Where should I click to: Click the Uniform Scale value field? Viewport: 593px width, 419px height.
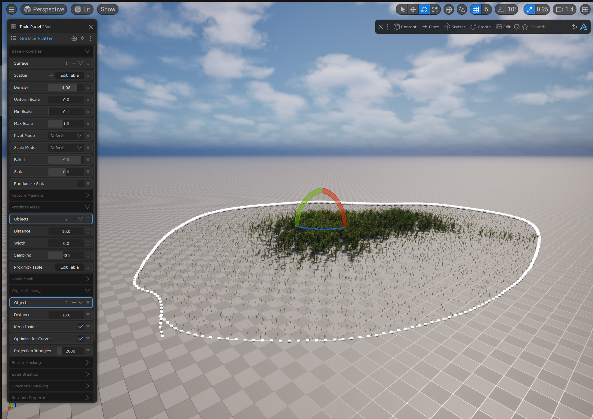66,100
